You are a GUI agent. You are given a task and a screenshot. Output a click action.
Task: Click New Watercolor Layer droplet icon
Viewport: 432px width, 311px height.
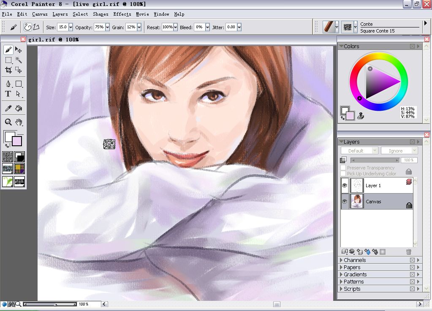click(367, 252)
